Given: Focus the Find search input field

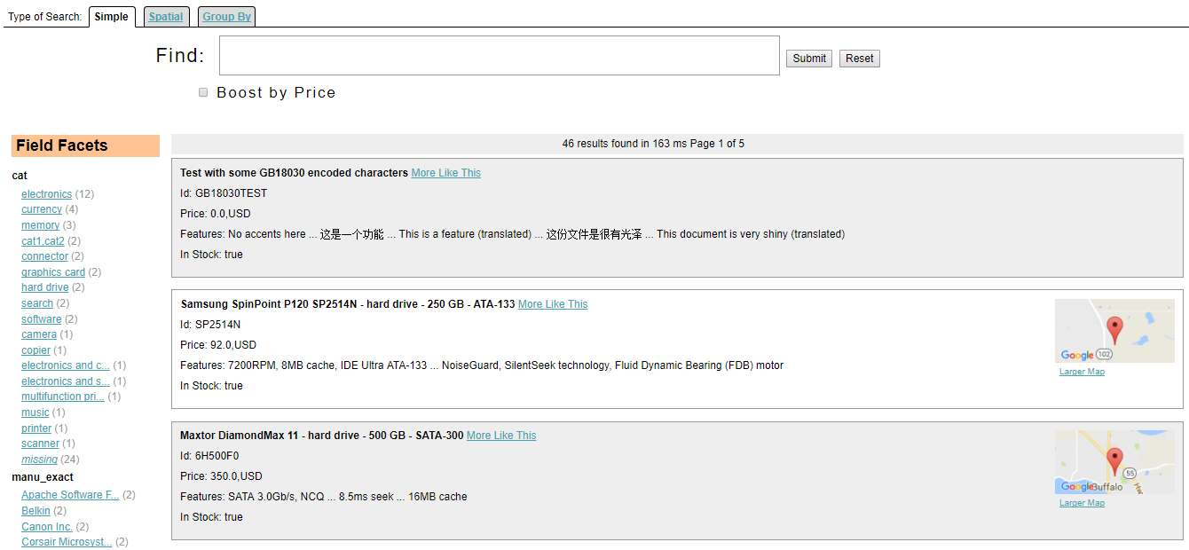Looking at the screenshot, I should [x=500, y=56].
